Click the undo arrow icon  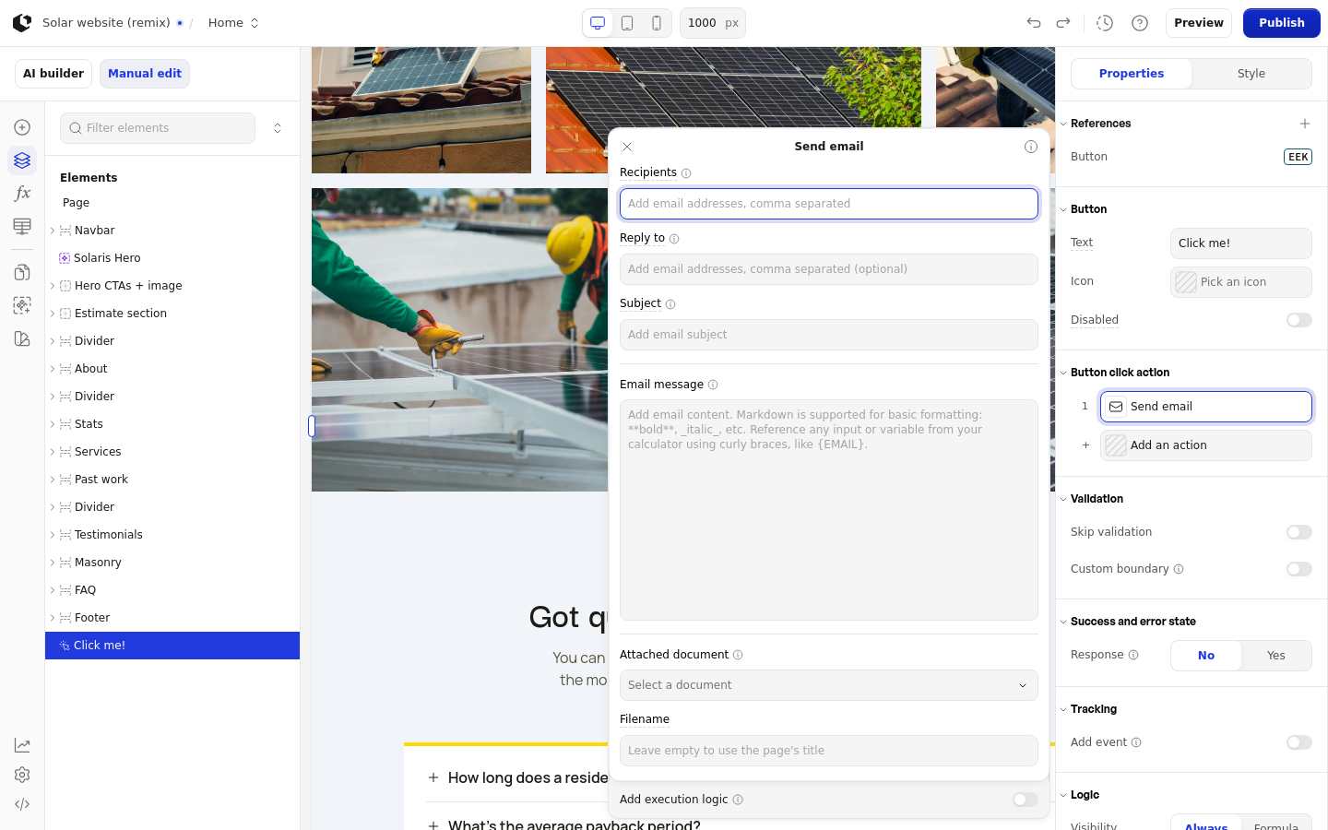(1034, 23)
